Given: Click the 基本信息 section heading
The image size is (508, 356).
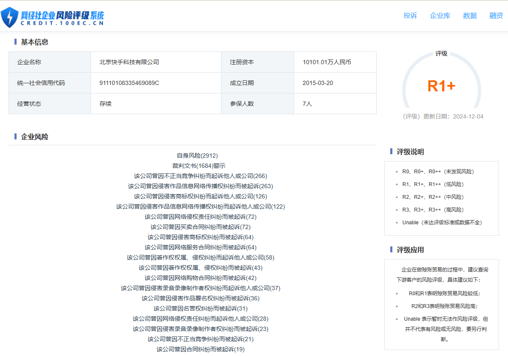Looking at the screenshot, I should 34,42.
